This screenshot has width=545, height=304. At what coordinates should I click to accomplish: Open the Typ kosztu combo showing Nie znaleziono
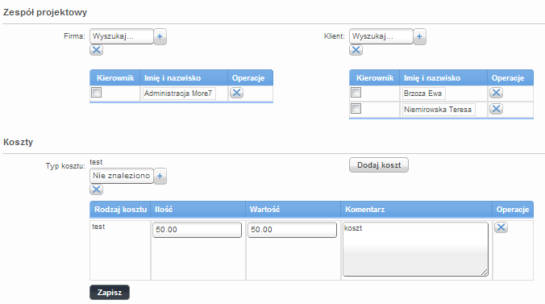tap(122, 176)
